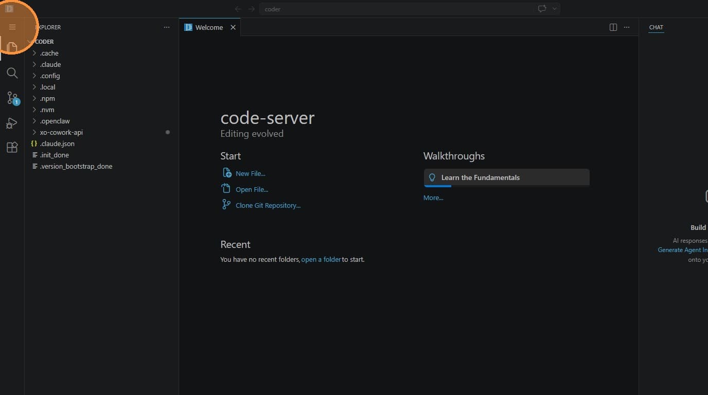Open the hamburger application menu
The image size is (708, 395).
[12, 27]
